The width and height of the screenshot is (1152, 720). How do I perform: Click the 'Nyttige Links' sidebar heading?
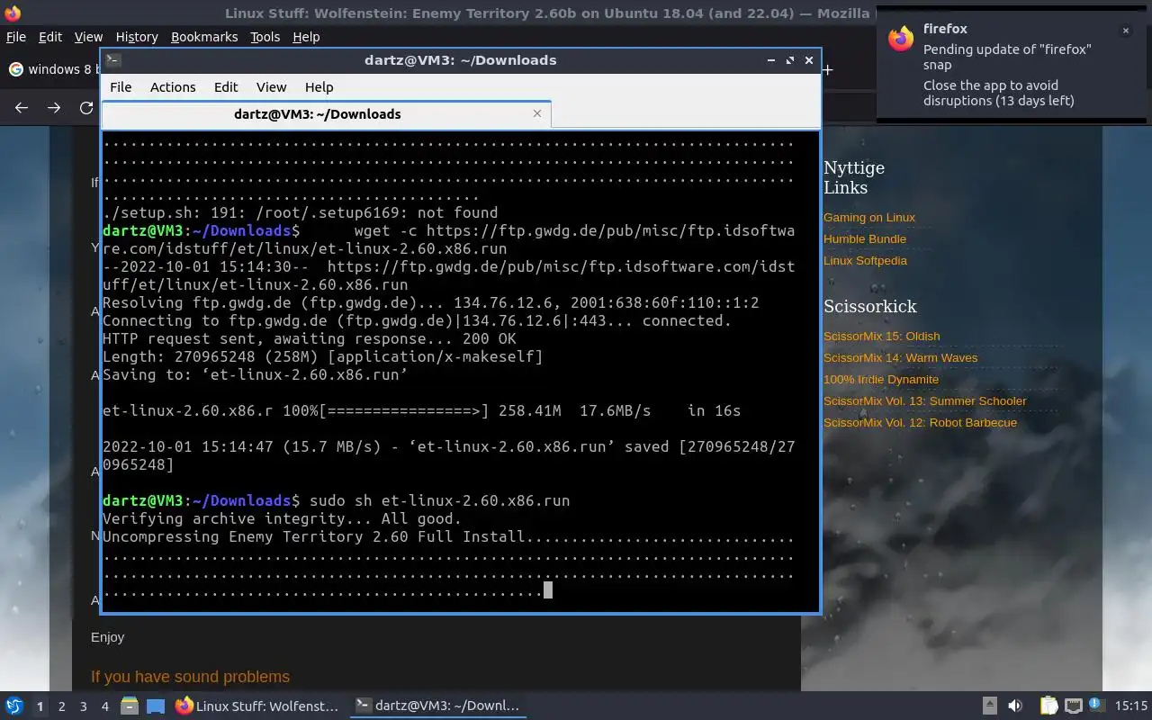click(854, 178)
